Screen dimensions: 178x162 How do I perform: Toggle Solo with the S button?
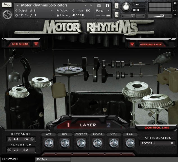click(x=116, y=6)
